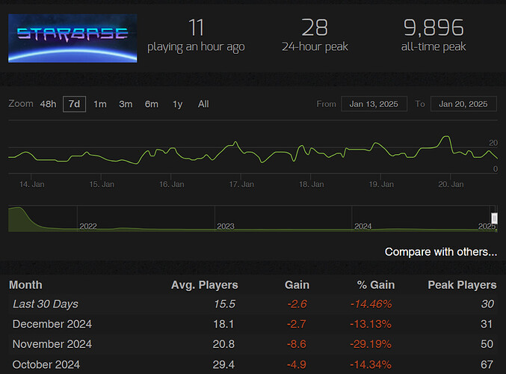Select the October 2024 row label
Viewport: 506px width, 374px height.
(46, 364)
